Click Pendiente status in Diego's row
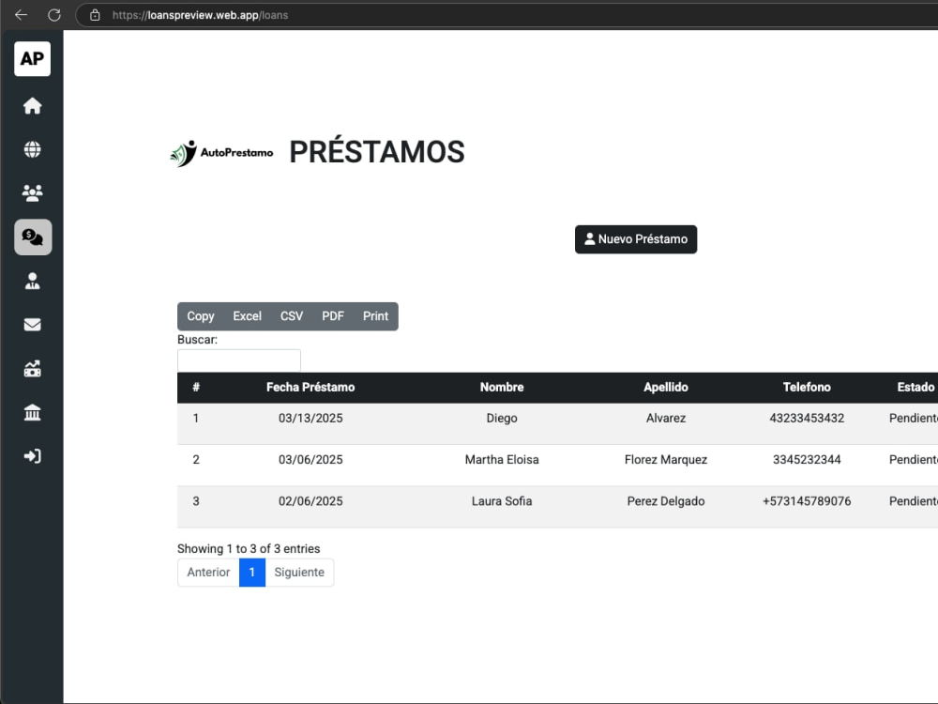Screen dimensions: 938x704 click(x=914, y=418)
